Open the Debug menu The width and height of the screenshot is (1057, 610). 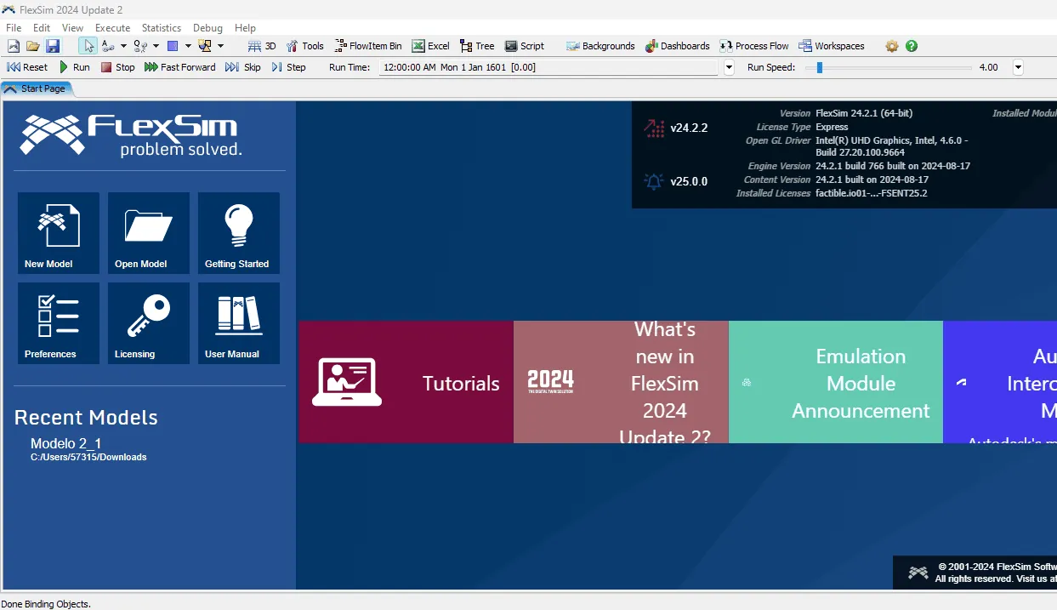207,28
